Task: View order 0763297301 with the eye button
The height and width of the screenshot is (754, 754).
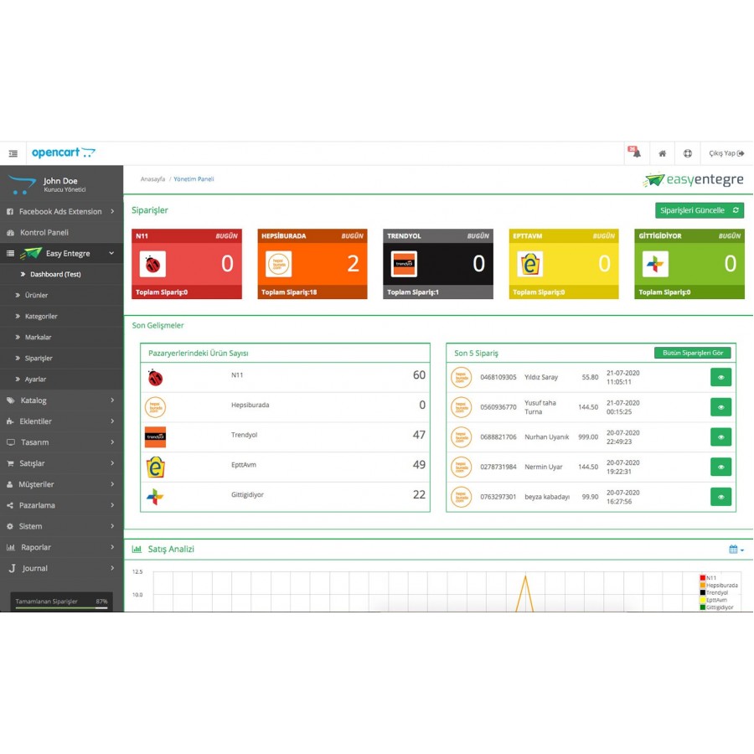Action: 720,497
